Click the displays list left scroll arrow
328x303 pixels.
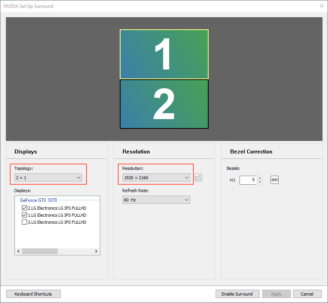pos(18,251)
